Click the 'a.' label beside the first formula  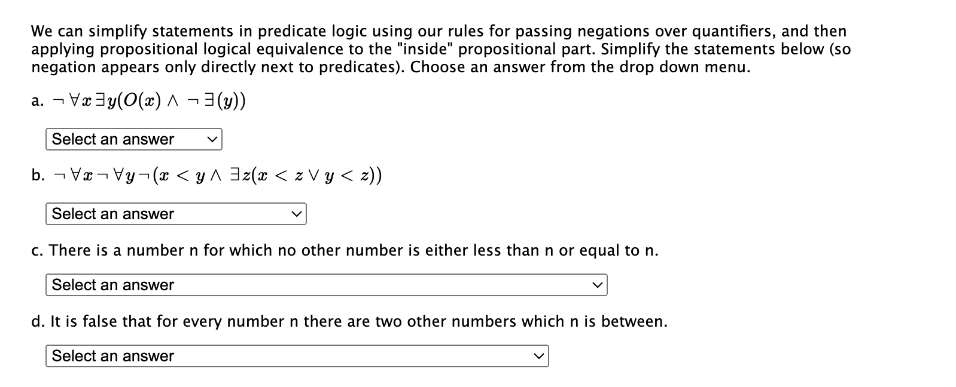click(x=36, y=100)
